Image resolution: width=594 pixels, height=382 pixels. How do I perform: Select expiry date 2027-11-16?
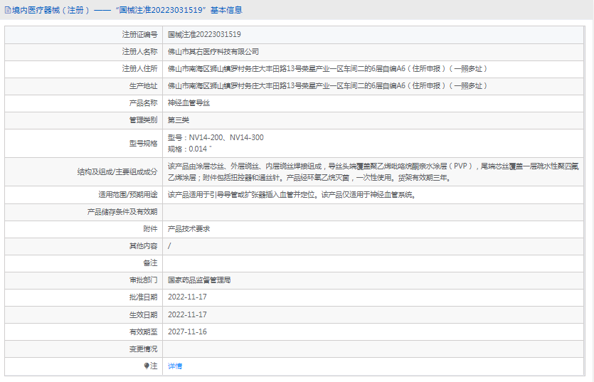click(x=188, y=331)
